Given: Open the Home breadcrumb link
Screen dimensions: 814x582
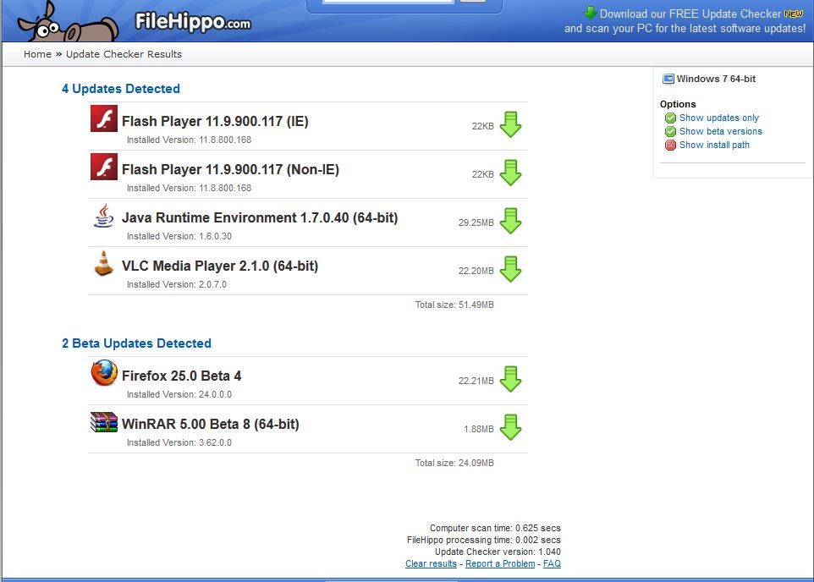Looking at the screenshot, I should 37,54.
